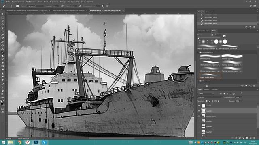Open the search icon at top right
Screen dimensions: 259x145
point(251,6)
